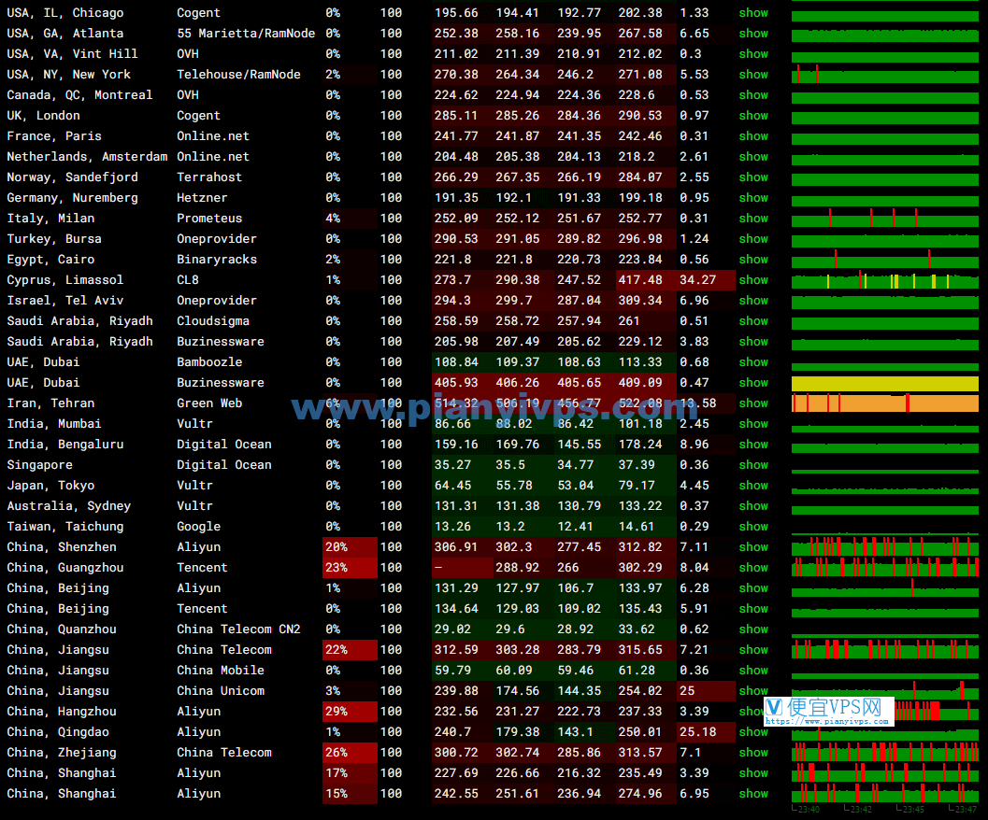
Task: Click show for China, Quanzhou
Action: pyautogui.click(x=753, y=629)
